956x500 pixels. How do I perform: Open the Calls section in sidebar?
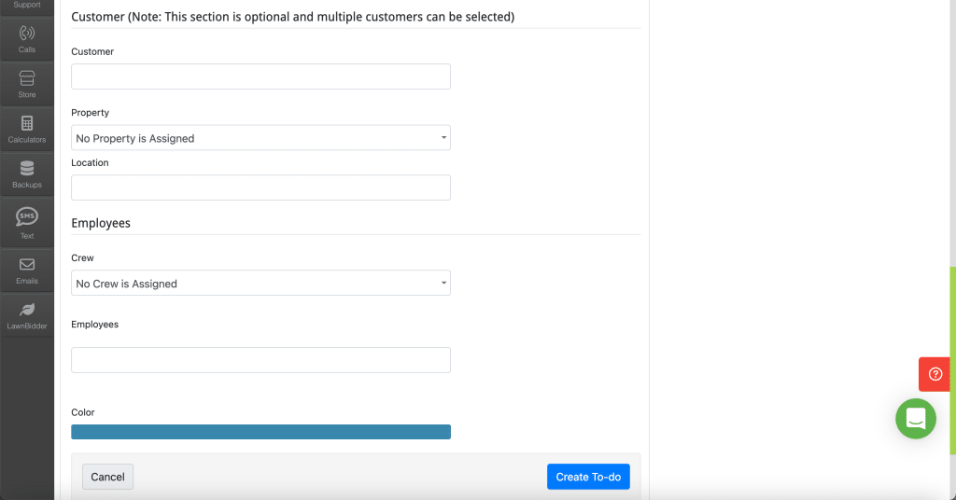[27, 38]
